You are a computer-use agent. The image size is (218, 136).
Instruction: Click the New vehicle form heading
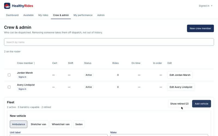18,116
